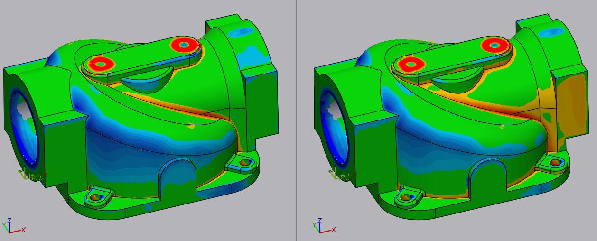
Task: Pick right red hotspot on right model's top plate
Action: pos(494,46)
